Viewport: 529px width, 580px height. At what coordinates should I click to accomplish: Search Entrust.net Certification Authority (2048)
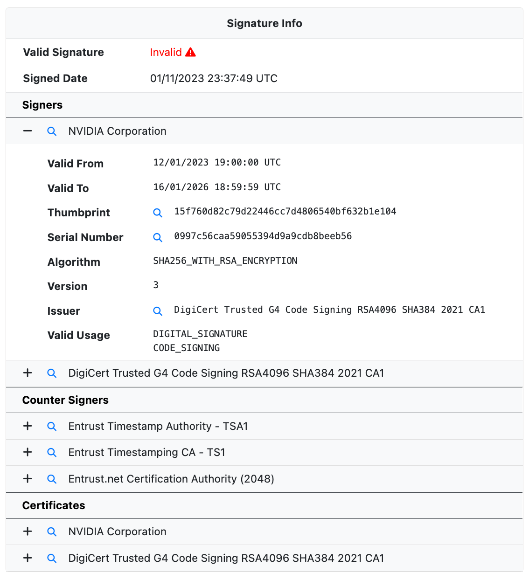click(x=52, y=479)
